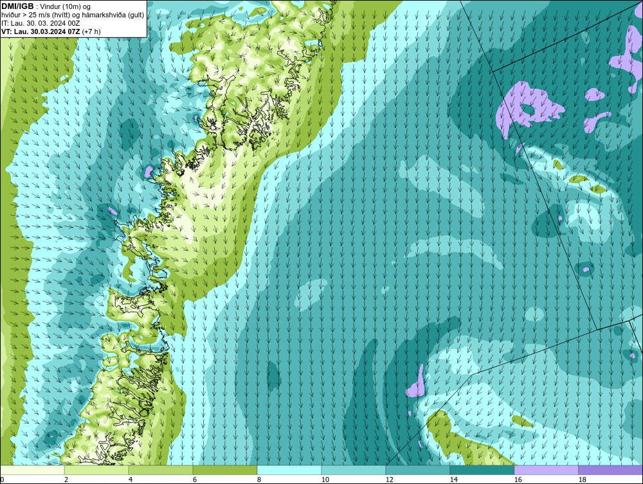Click the legend label 4

pos(131,480)
